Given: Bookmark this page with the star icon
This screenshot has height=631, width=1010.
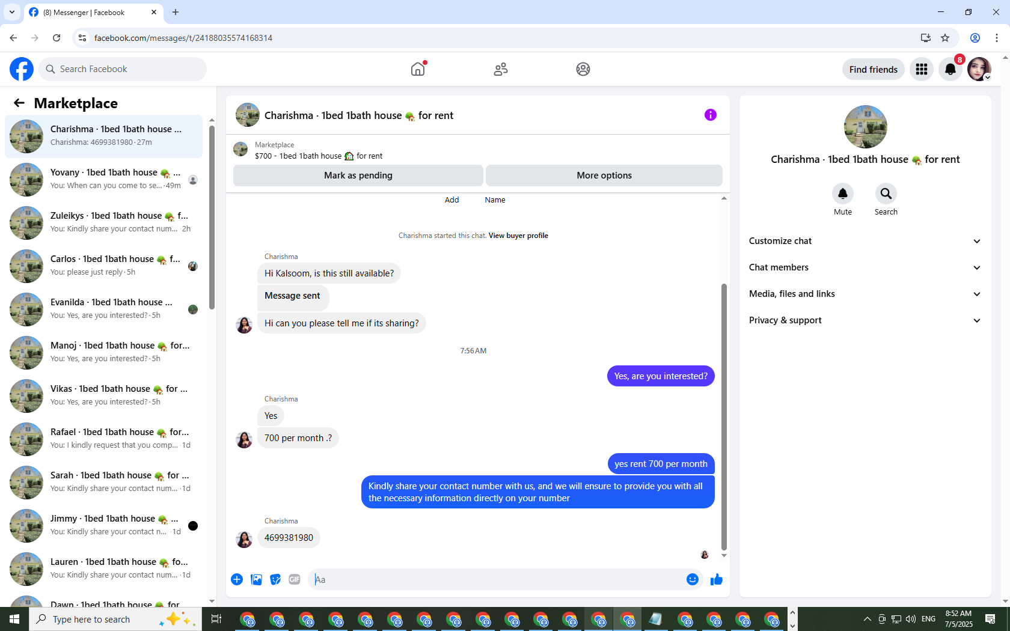Looking at the screenshot, I should pyautogui.click(x=945, y=38).
